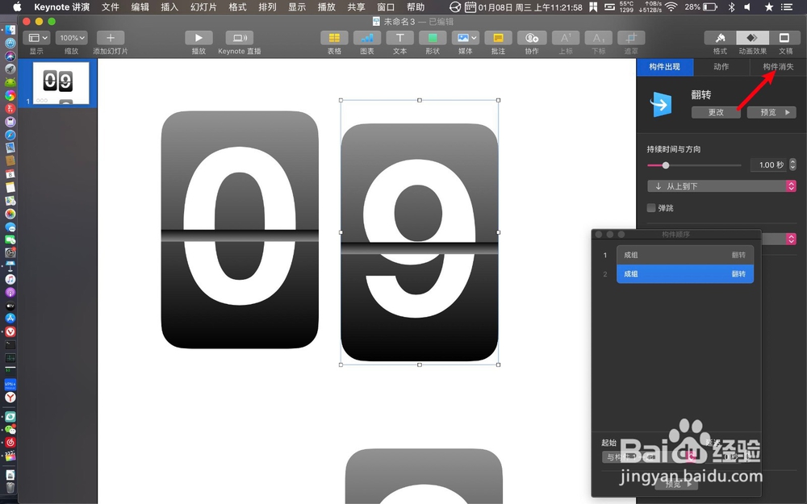Image resolution: width=807 pixels, height=504 pixels.
Task: Select slide 1 thumbnail in navigator
Action: [x=61, y=83]
